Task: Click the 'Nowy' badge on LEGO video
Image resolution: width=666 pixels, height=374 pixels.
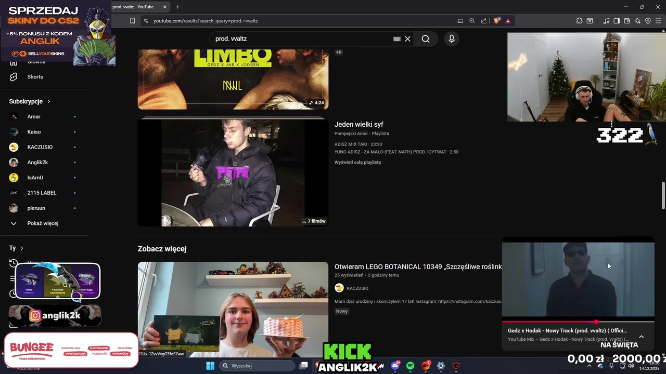Action: pos(342,311)
